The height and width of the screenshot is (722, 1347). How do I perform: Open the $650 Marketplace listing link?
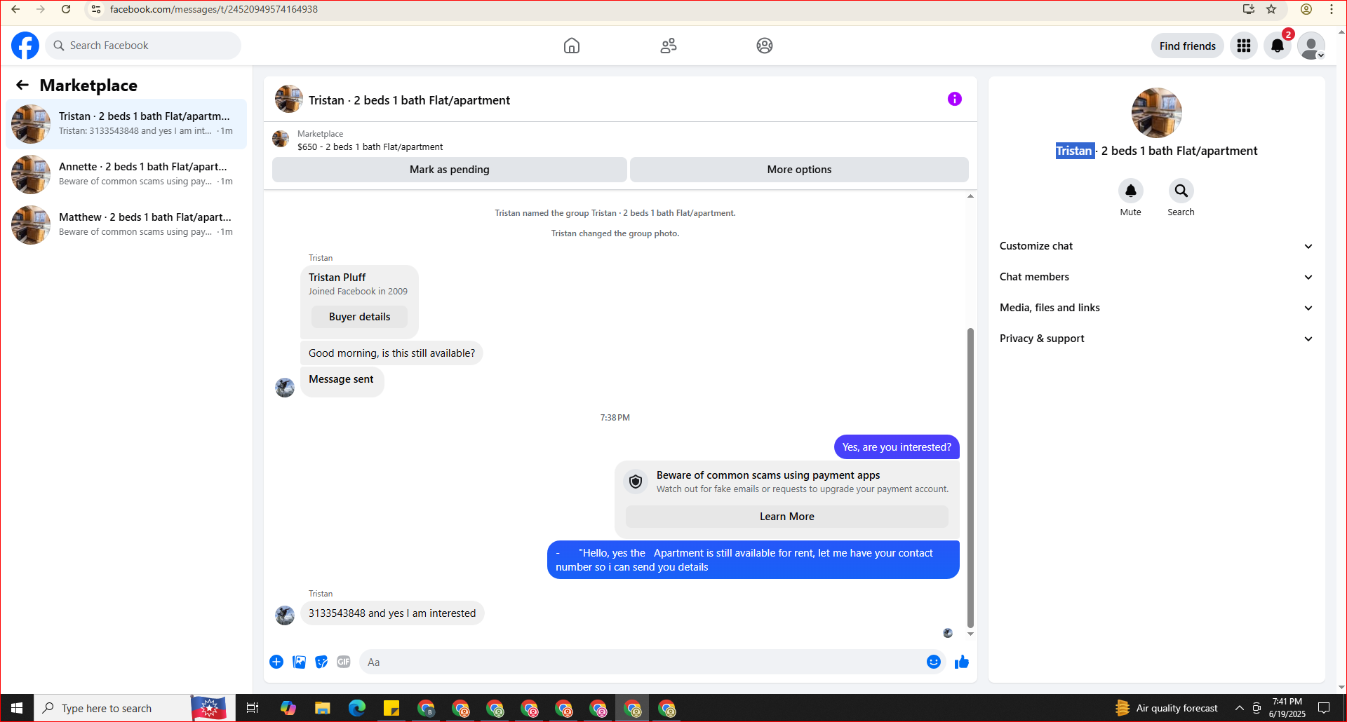(x=370, y=147)
